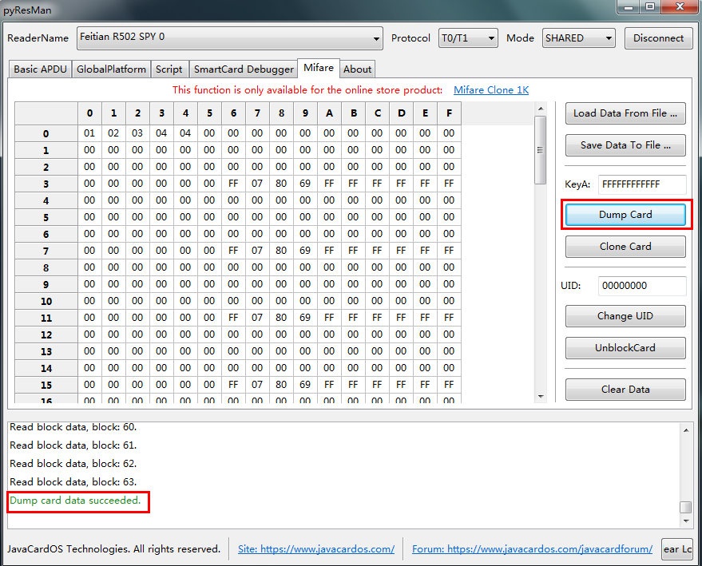702x566 pixels.
Task: Click the UnblockCard button
Action: click(x=625, y=348)
